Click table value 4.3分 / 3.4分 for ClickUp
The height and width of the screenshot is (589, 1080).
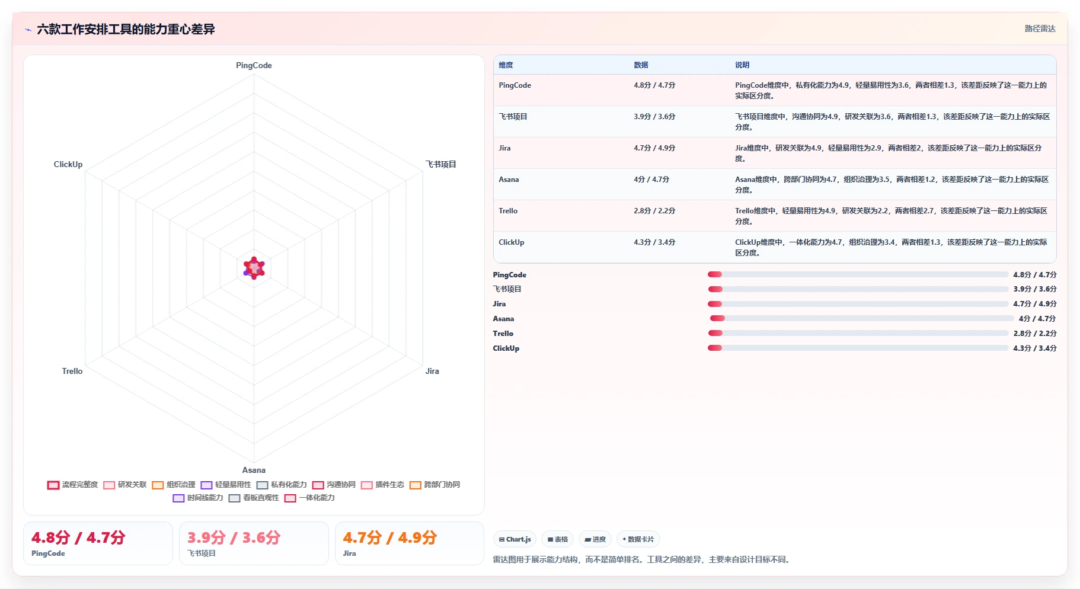click(x=654, y=242)
